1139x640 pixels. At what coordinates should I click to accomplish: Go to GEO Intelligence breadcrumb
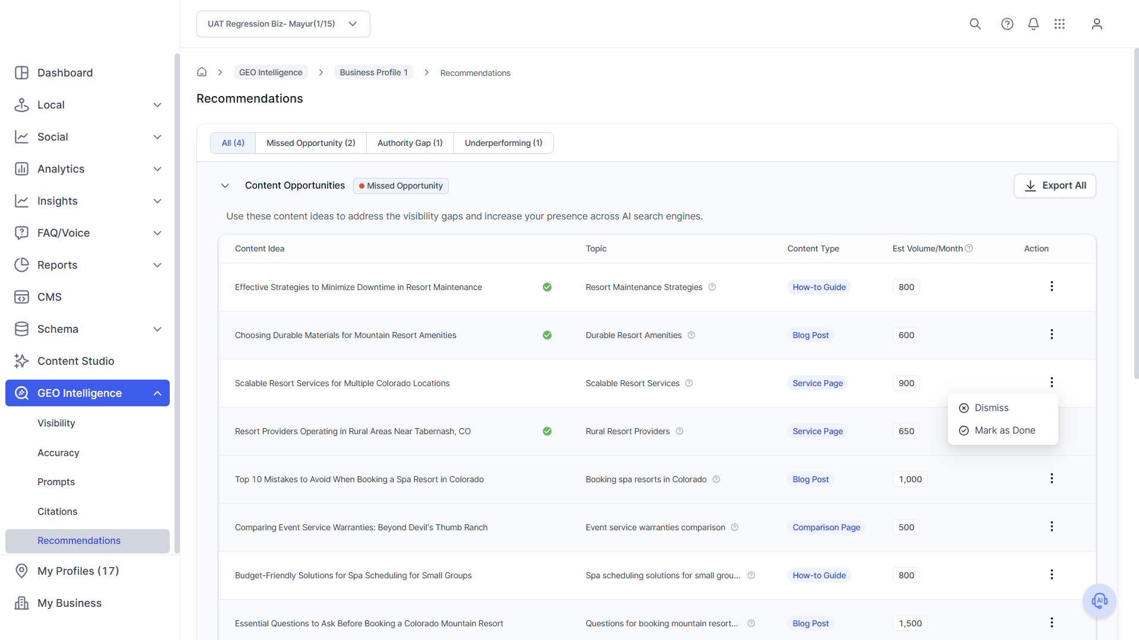point(271,72)
